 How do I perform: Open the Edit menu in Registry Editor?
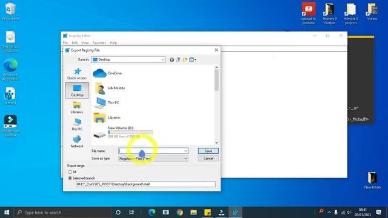click(x=75, y=43)
